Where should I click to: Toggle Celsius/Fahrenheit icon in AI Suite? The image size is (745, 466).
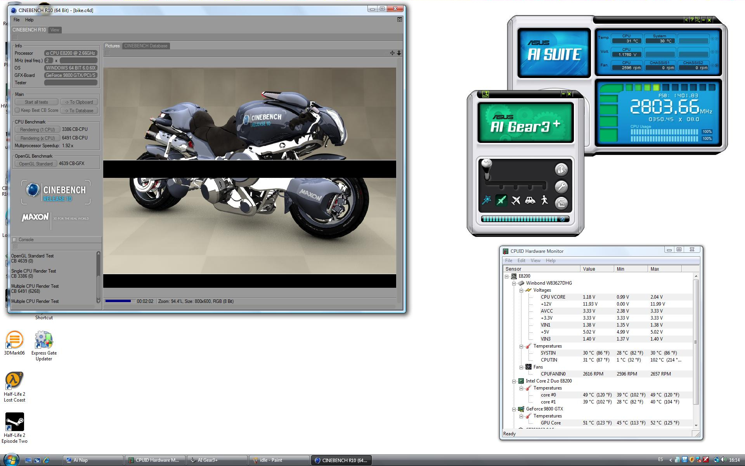click(697, 20)
